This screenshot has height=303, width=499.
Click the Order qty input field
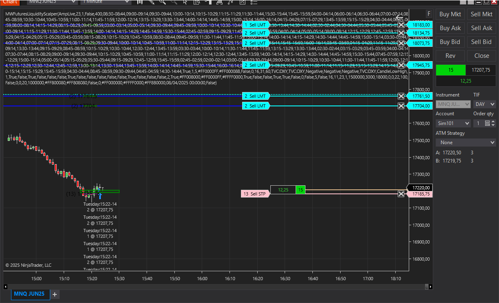tap(478, 123)
